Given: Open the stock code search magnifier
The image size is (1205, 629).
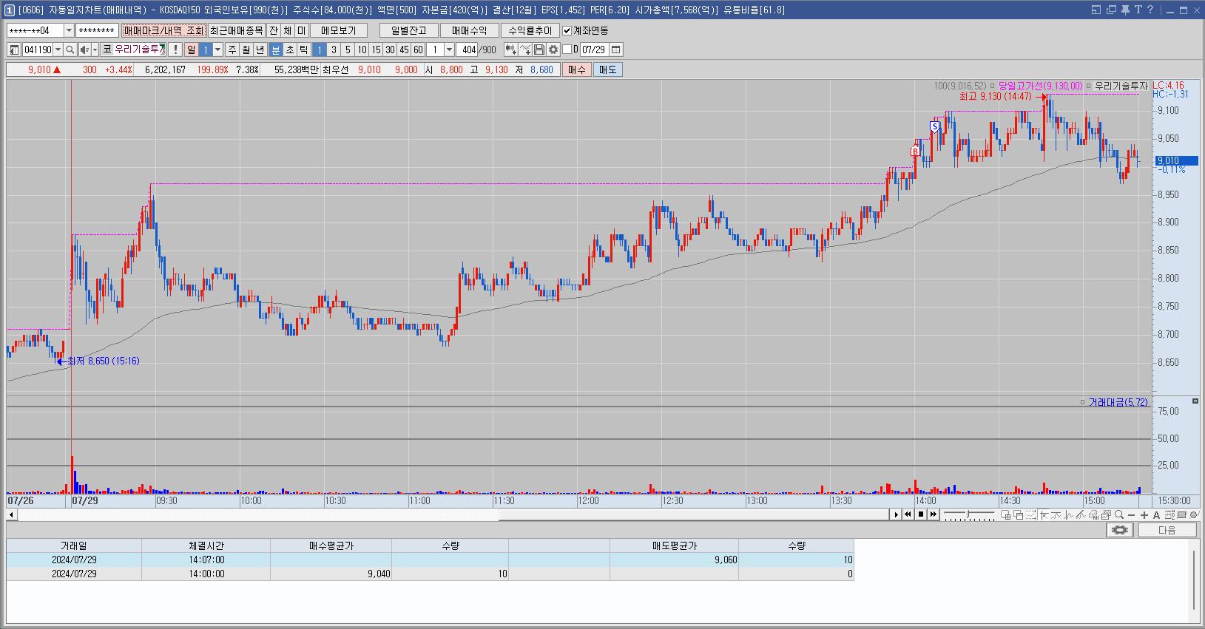Looking at the screenshot, I should [70, 50].
